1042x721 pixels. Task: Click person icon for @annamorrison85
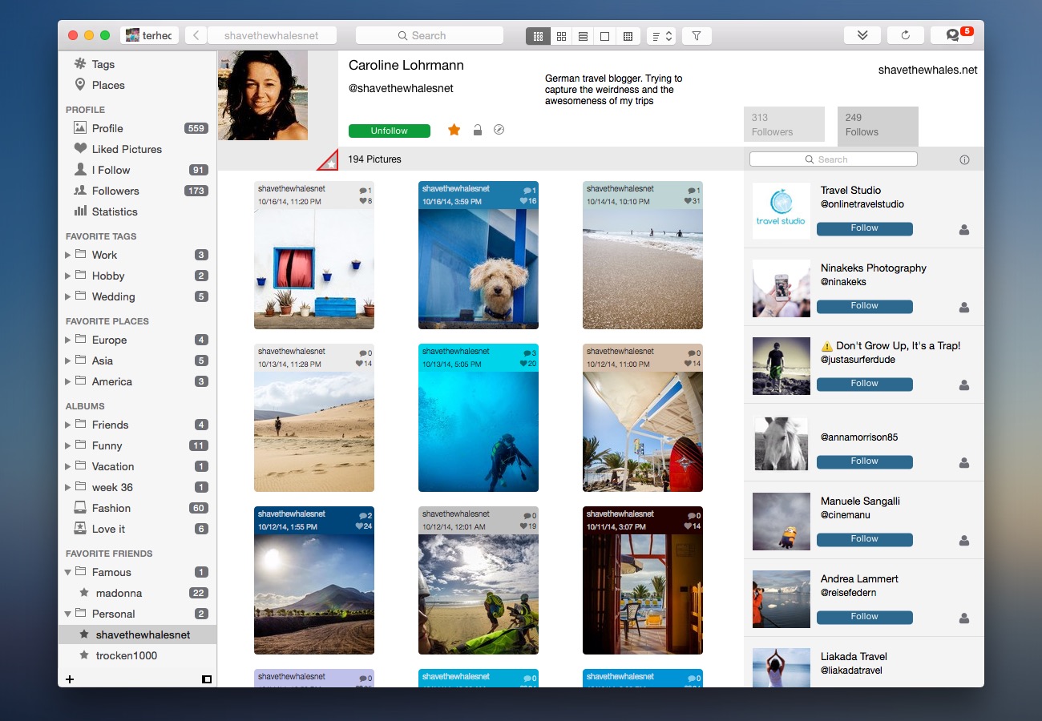pos(964,463)
